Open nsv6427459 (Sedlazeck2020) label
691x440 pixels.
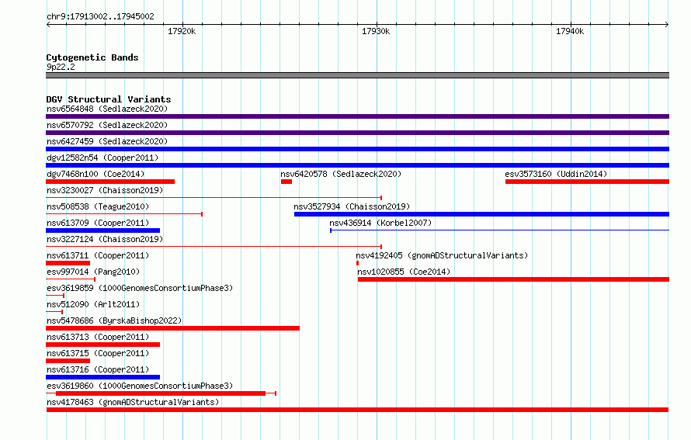pyautogui.click(x=107, y=141)
